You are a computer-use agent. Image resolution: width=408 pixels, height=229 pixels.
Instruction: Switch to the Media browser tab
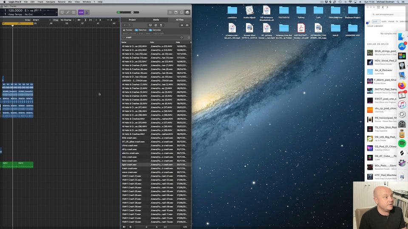pyautogui.click(x=156, y=20)
